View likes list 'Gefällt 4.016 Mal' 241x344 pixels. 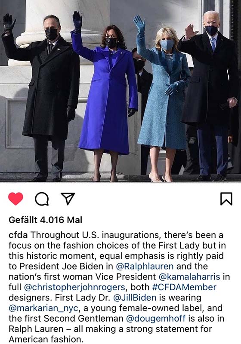click(46, 220)
